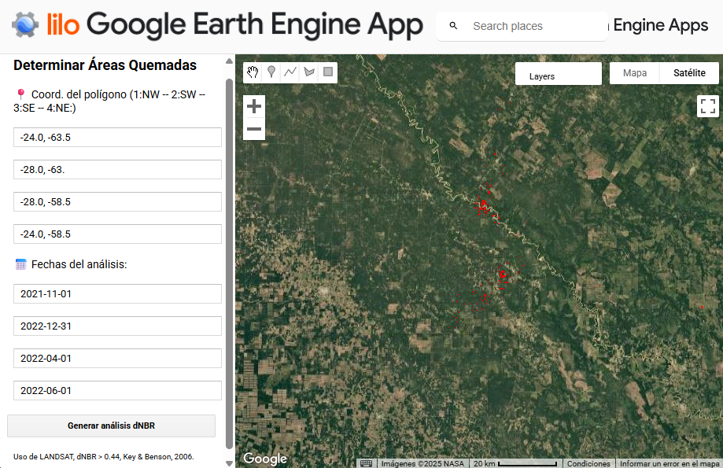Switch to Mapa view
The height and width of the screenshot is (468, 723).
coord(634,73)
